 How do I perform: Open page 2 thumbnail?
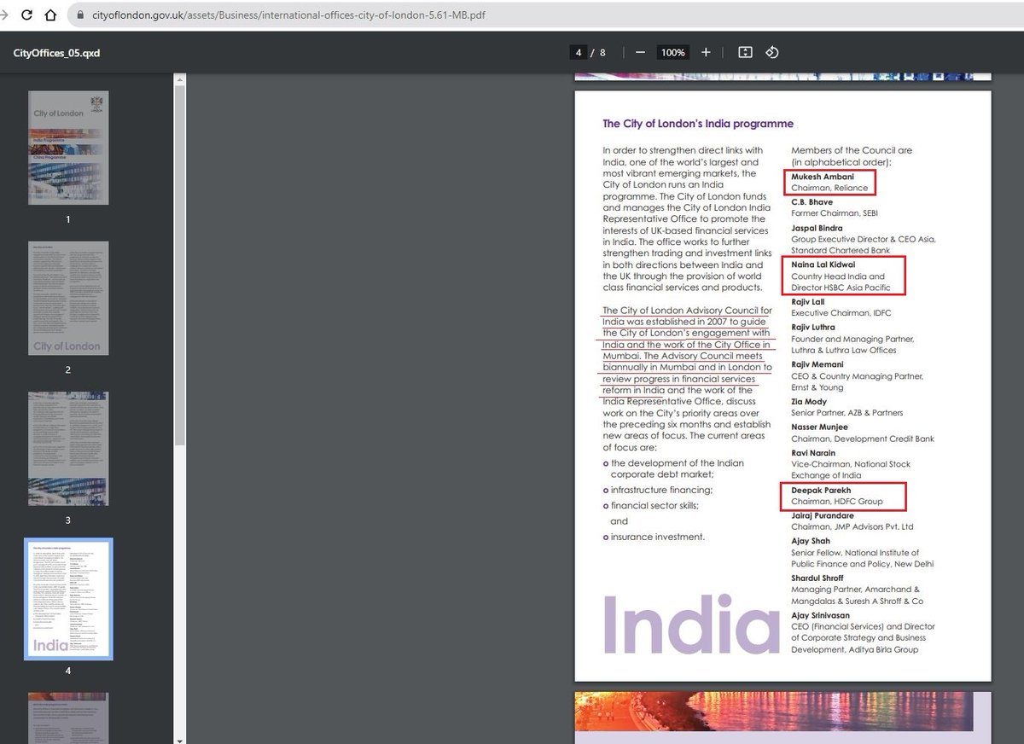point(68,298)
